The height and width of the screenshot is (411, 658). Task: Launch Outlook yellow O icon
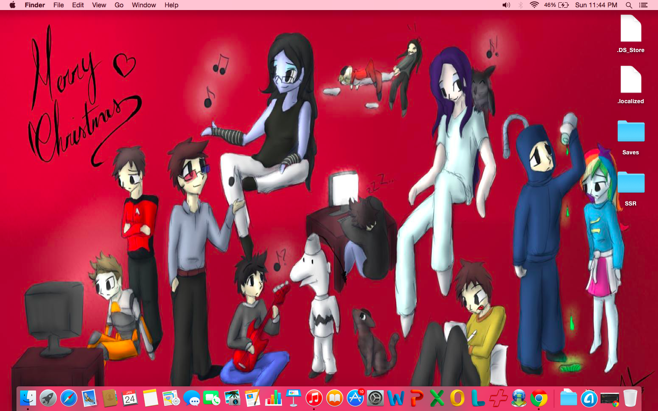457,398
